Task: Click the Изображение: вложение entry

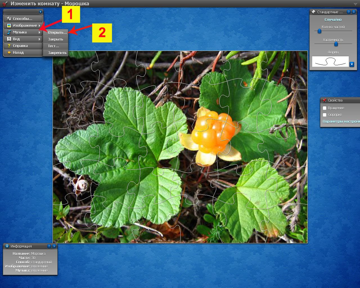Action: point(26,266)
